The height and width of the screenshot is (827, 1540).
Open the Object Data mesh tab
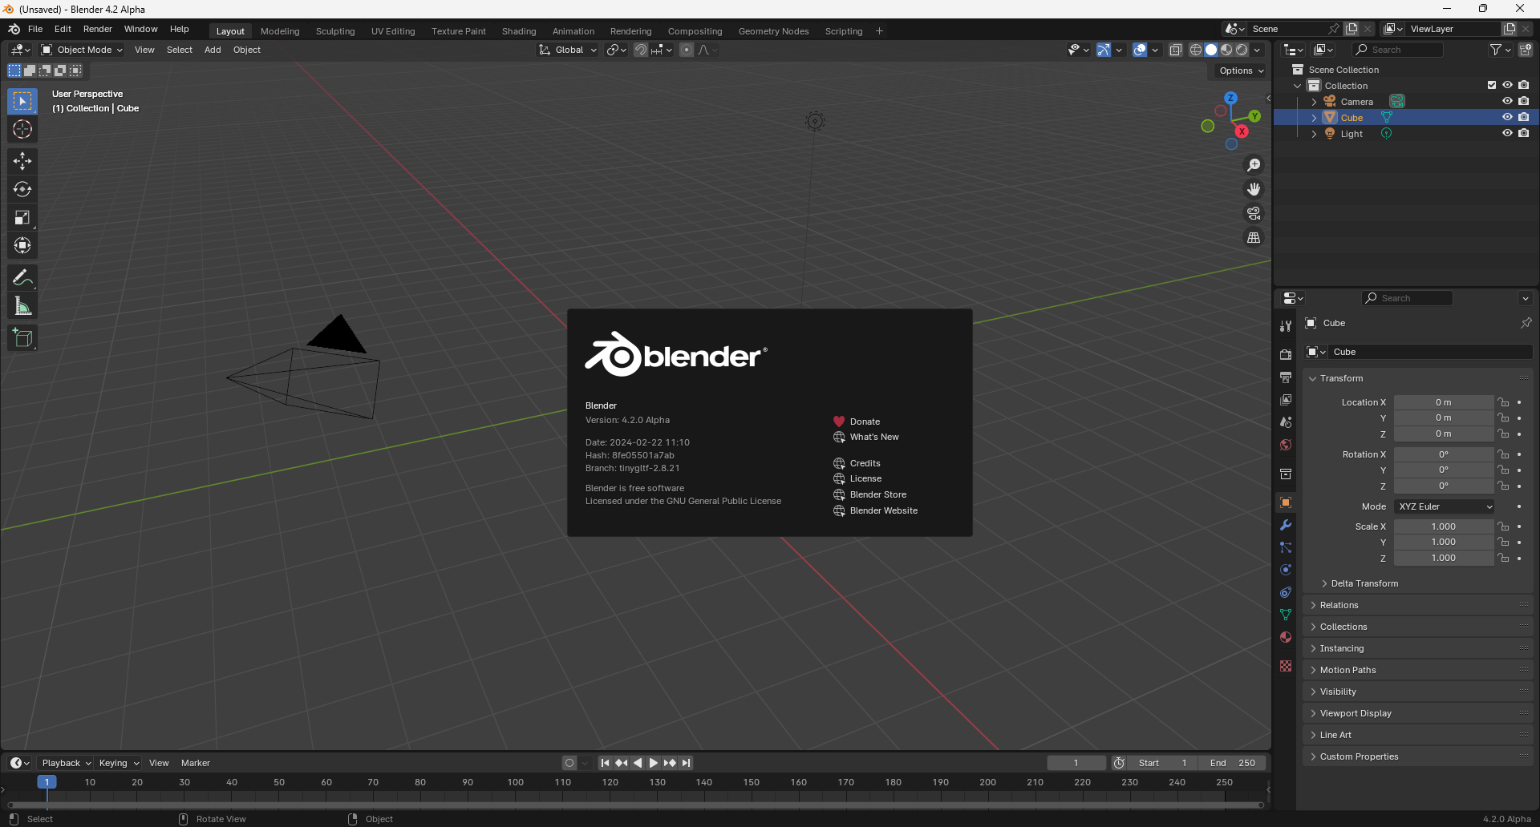tap(1286, 615)
